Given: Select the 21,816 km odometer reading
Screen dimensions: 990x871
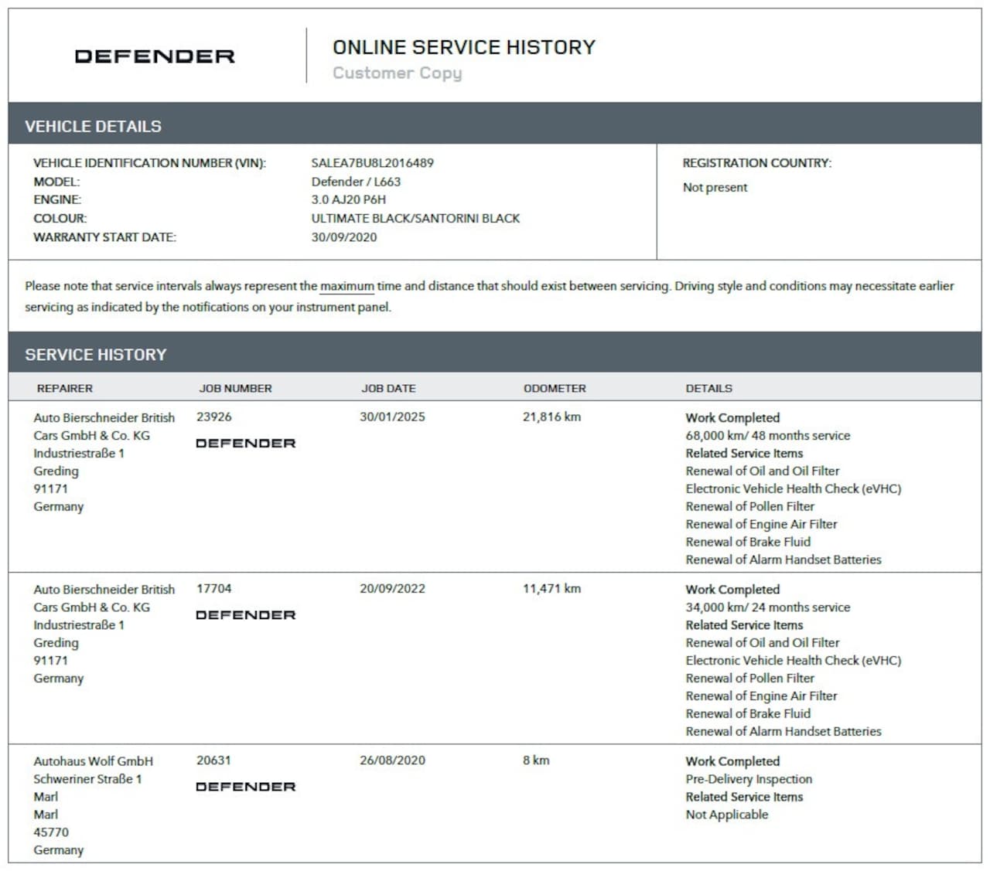Looking at the screenshot, I should 551,417.
